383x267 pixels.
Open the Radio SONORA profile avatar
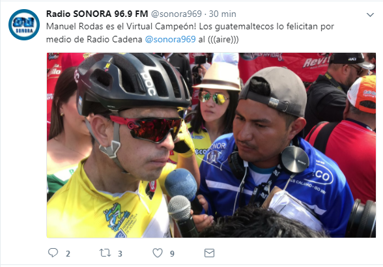[24, 25]
